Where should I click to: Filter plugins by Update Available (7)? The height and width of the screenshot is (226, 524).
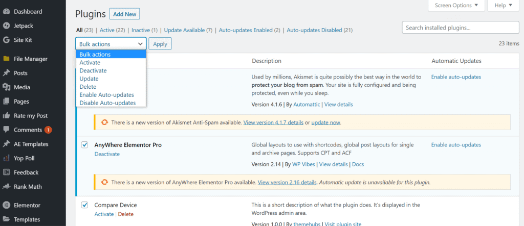(188, 30)
